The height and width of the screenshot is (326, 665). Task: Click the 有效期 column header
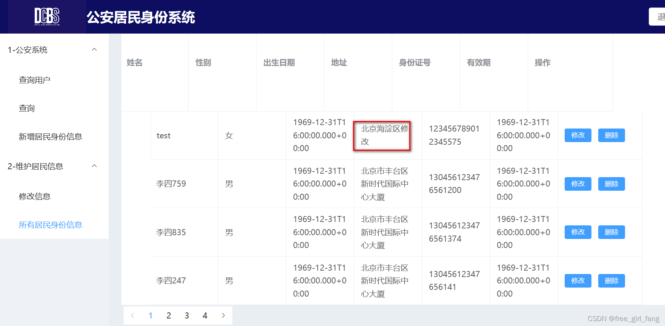pos(479,63)
